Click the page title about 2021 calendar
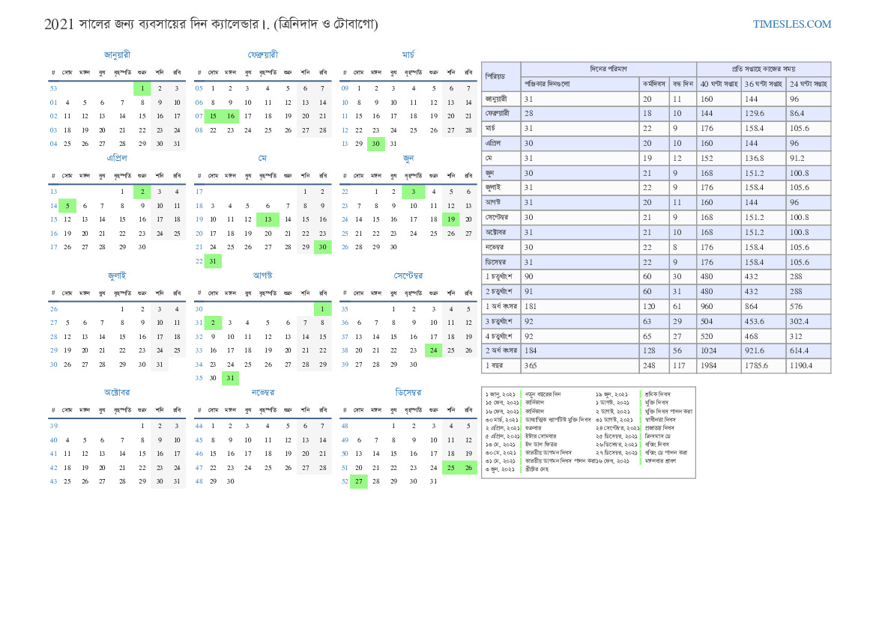Viewport: 876px width, 619px height. pos(211,24)
